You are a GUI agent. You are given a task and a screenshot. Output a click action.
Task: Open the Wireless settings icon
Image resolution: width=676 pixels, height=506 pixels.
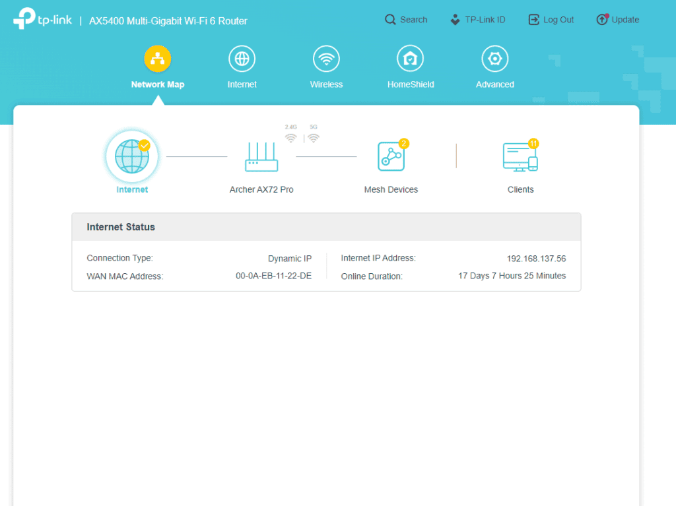pos(326,59)
